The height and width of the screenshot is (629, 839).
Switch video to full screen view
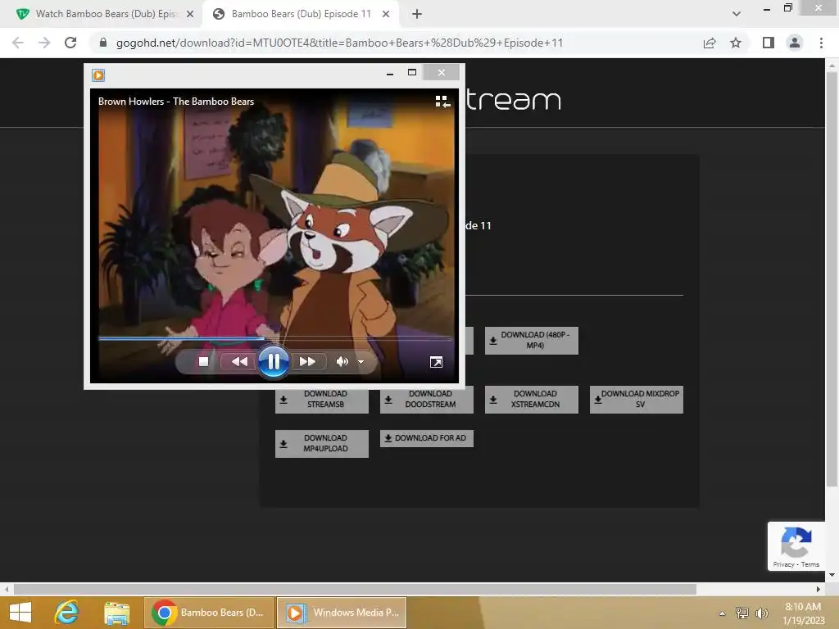coord(436,363)
